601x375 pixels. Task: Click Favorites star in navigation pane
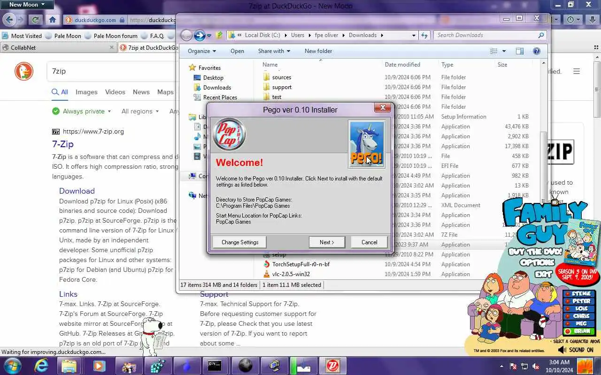click(193, 68)
